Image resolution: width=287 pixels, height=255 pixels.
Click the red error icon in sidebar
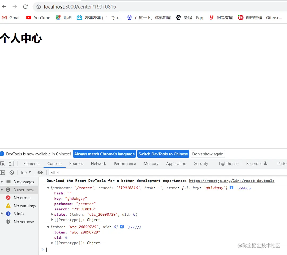point(8,198)
